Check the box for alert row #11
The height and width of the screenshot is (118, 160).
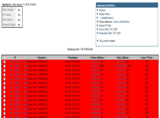tap(4, 109)
